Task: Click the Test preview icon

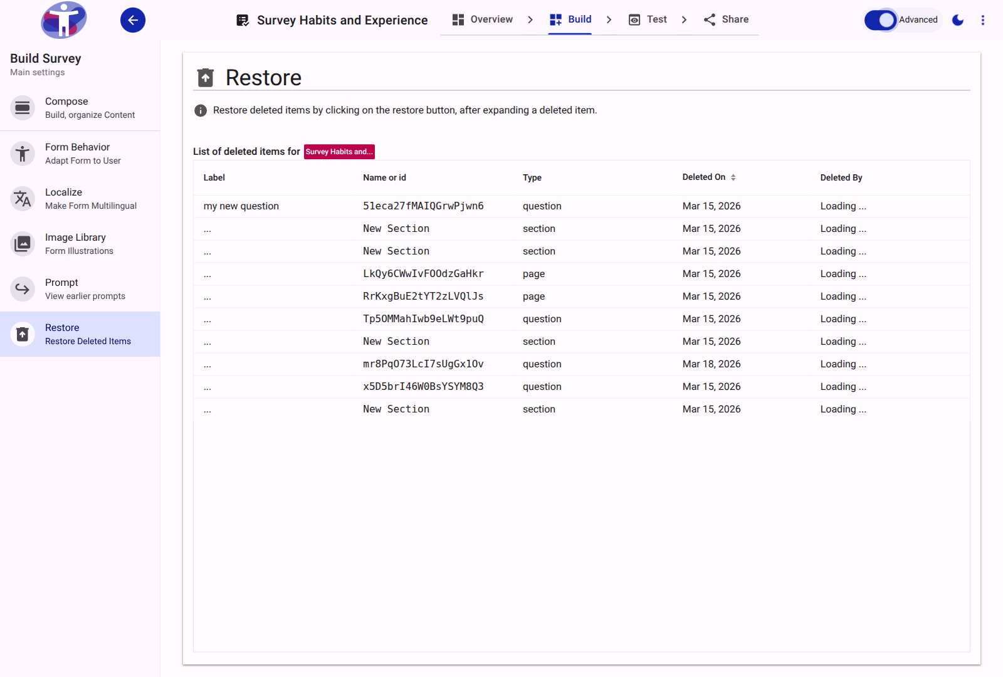Action: click(x=634, y=20)
